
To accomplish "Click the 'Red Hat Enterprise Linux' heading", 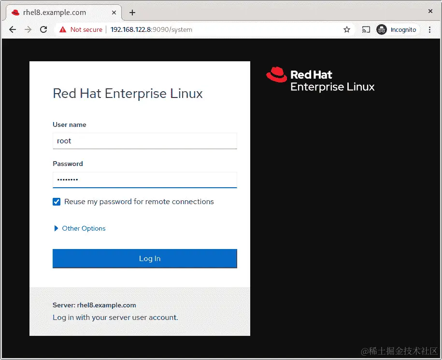I will (x=128, y=94).
